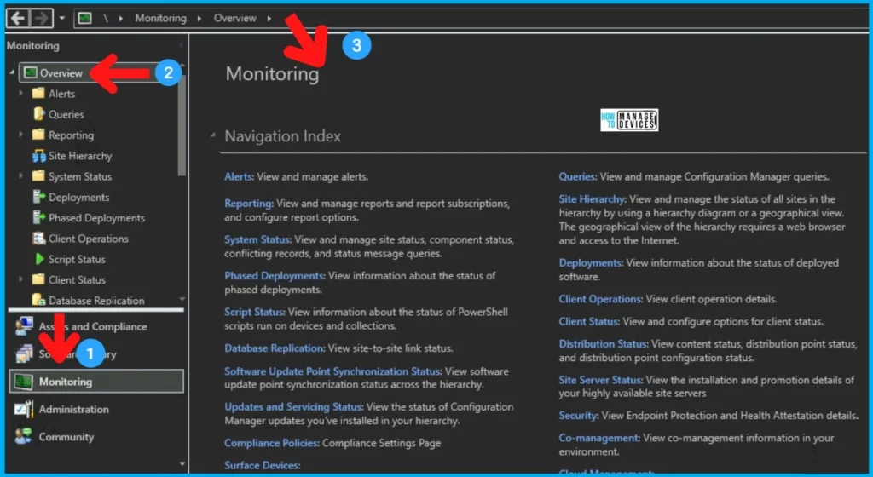Expand the Reporting folder in tree
Image resolution: width=873 pixels, height=477 pixels.
click(x=21, y=135)
